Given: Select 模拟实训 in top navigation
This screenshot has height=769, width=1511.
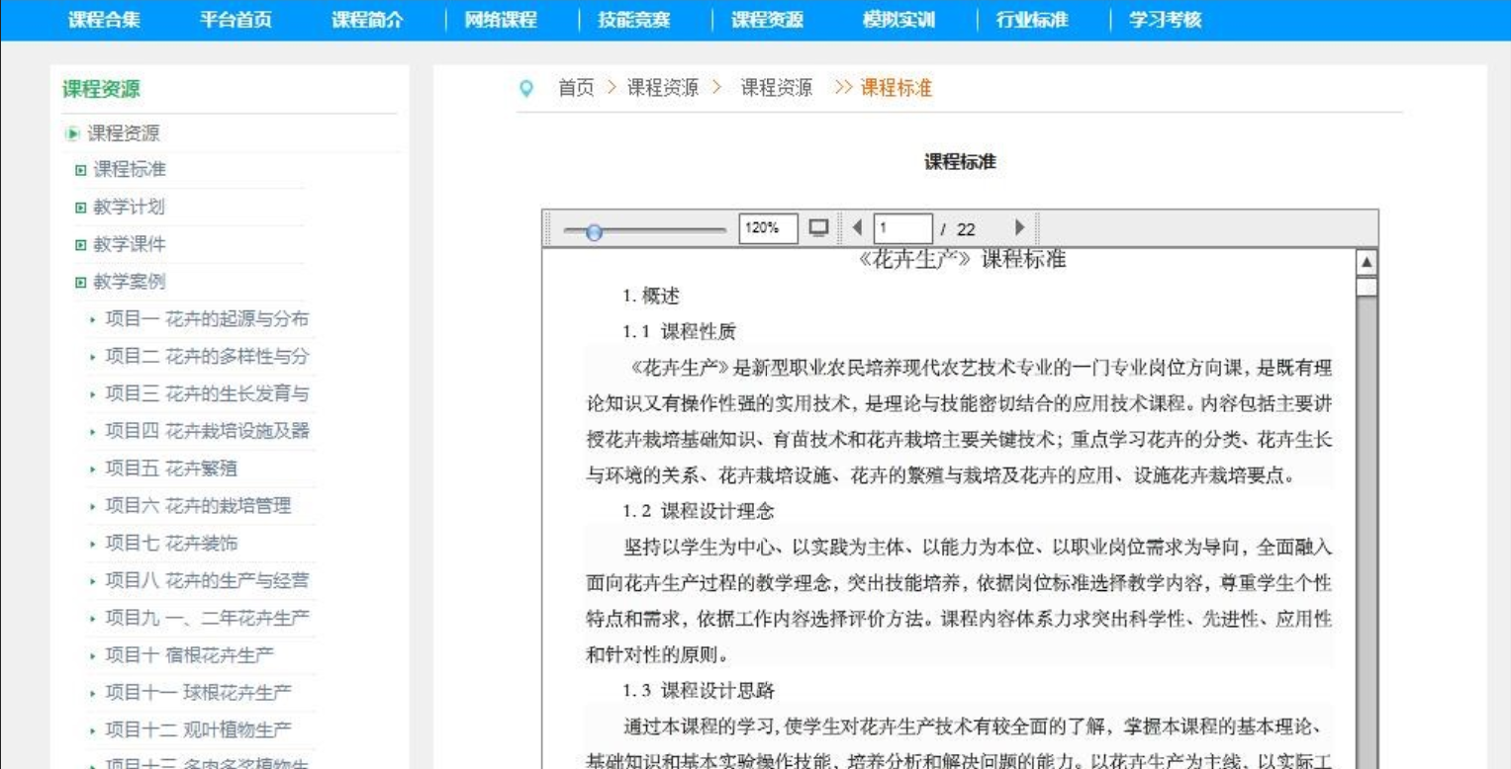Looking at the screenshot, I should (898, 20).
